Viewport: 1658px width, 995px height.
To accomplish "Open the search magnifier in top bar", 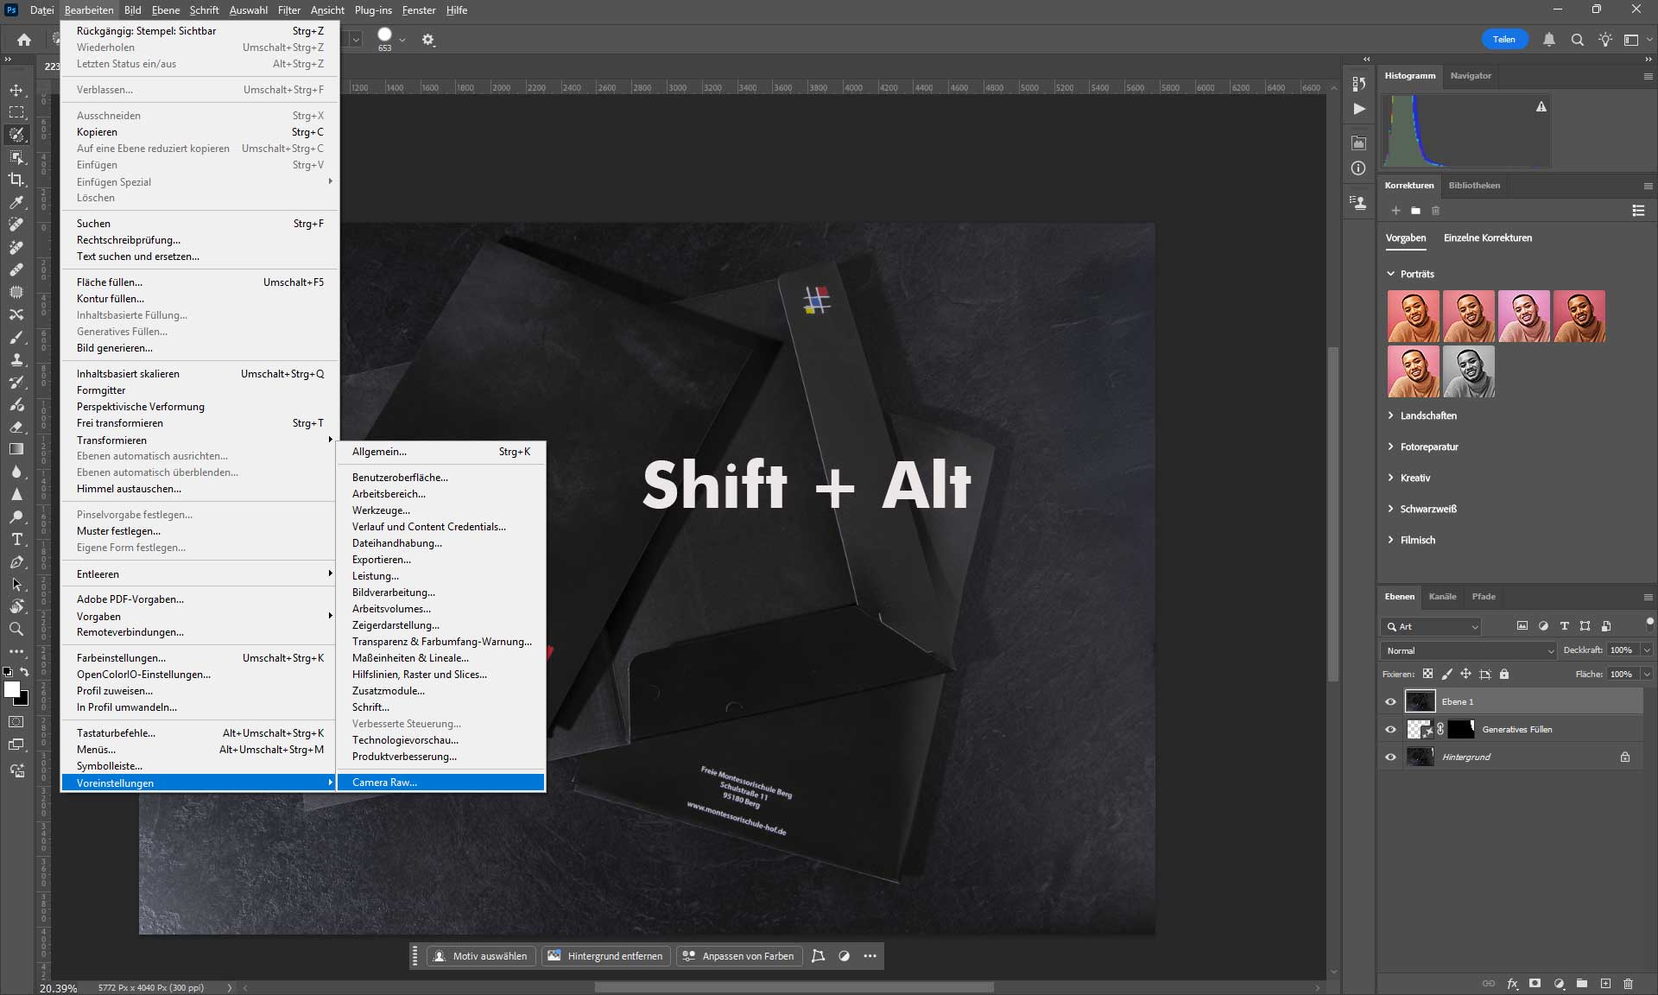I will pos(1578,40).
